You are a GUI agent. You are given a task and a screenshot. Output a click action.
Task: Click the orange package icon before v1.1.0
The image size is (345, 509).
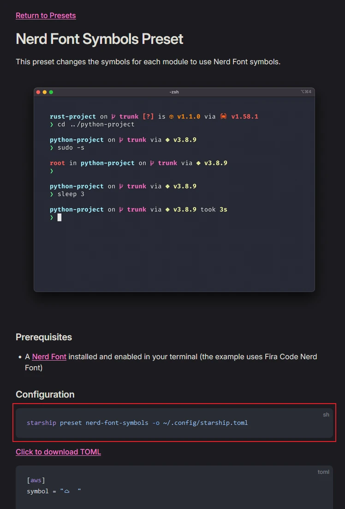171,117
